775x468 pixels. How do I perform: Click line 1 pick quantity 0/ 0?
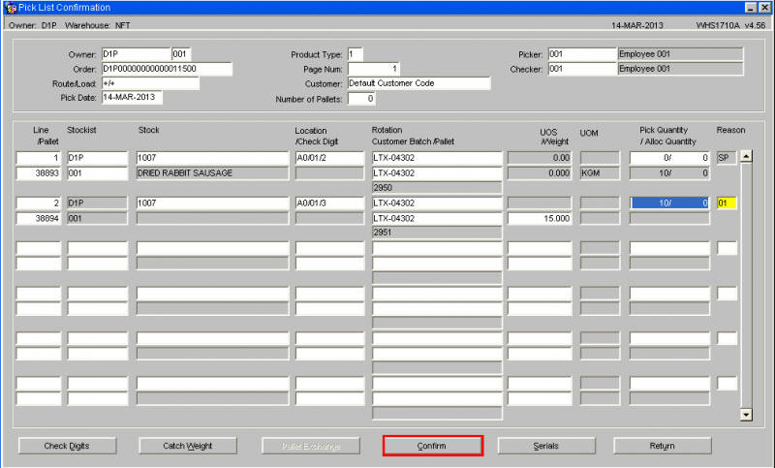click(669, 158)
